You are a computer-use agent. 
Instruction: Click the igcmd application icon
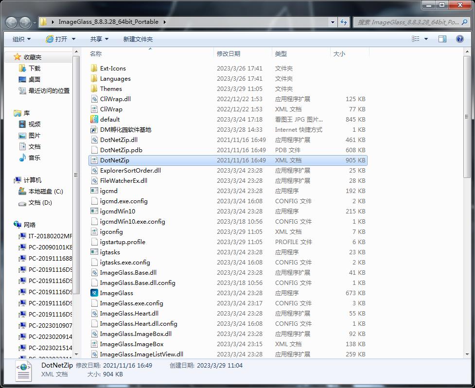click(94, 191)
